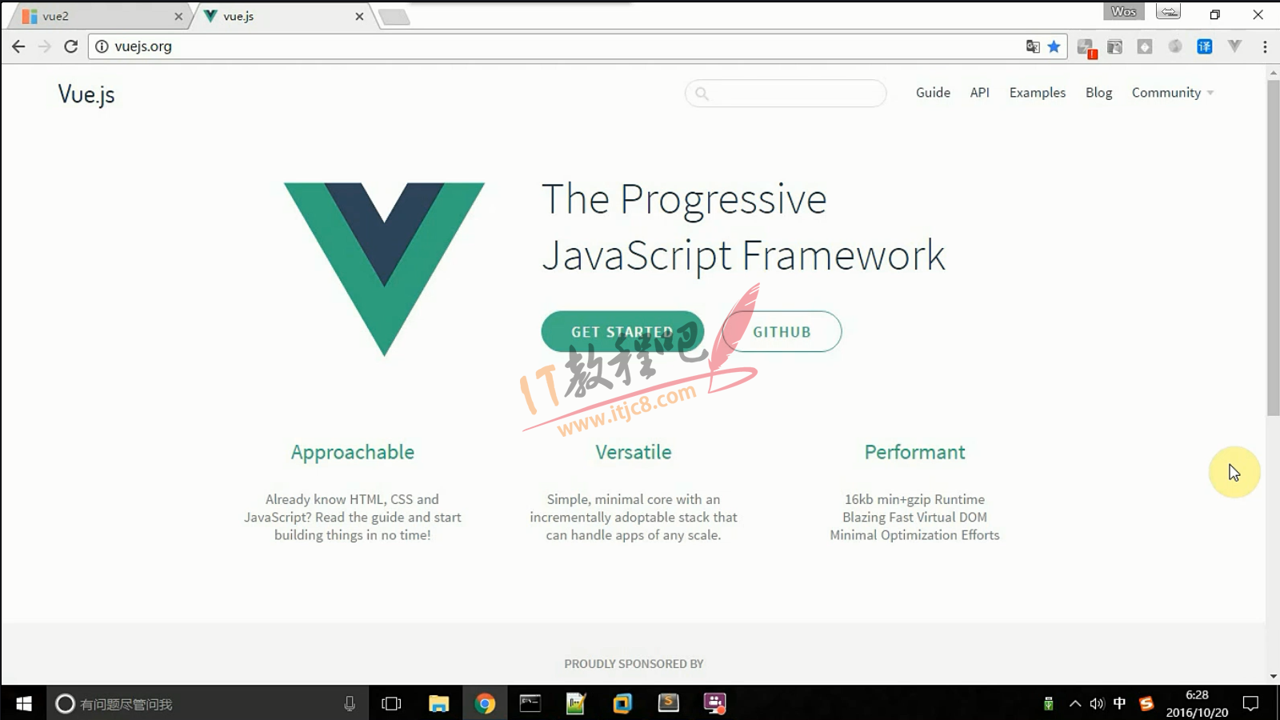Toggle the Chinese input mode indicator

1119,703
